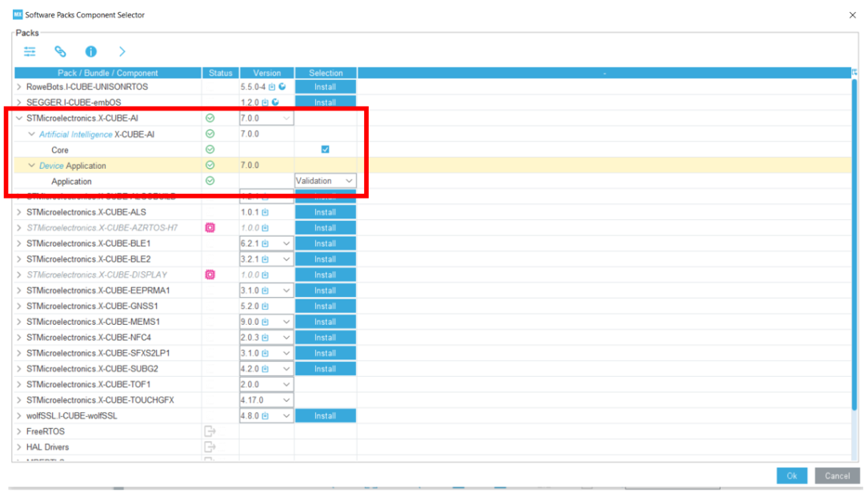Open the Validation dropdown for Application

325,181
